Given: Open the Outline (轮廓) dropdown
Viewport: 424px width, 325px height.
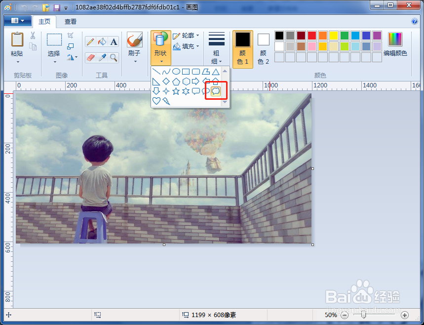Looking at the screenshot, I should coord(186,36).
